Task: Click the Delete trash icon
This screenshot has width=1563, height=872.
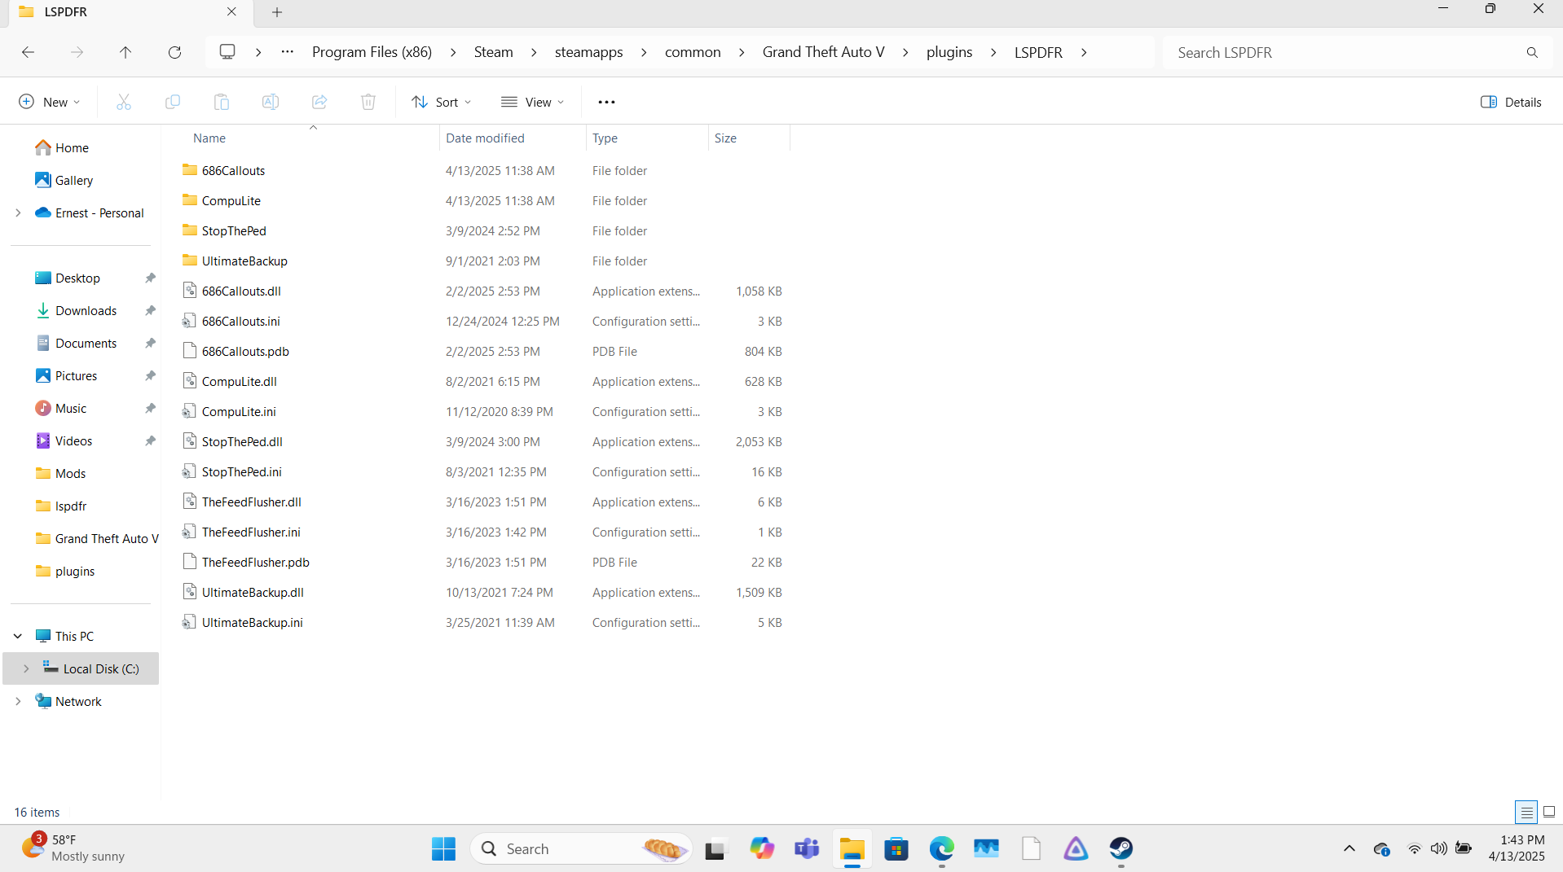Action: pyautogui.click(x=368, y=102)
